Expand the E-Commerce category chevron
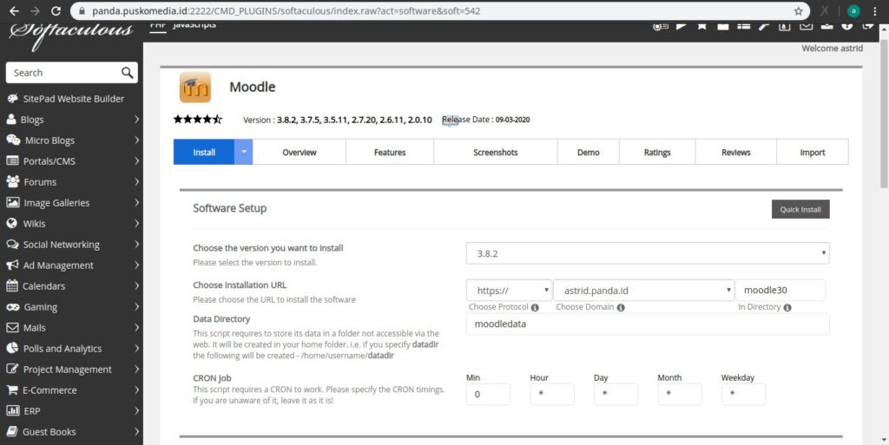889x445 pixels. [x=136, y=390]
